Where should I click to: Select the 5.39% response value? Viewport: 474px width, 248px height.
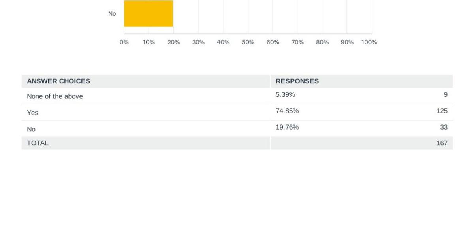[x=285, y=94]
